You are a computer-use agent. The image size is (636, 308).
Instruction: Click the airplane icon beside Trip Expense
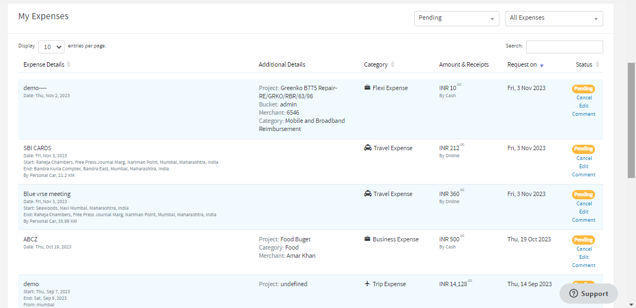click(367, 284)
